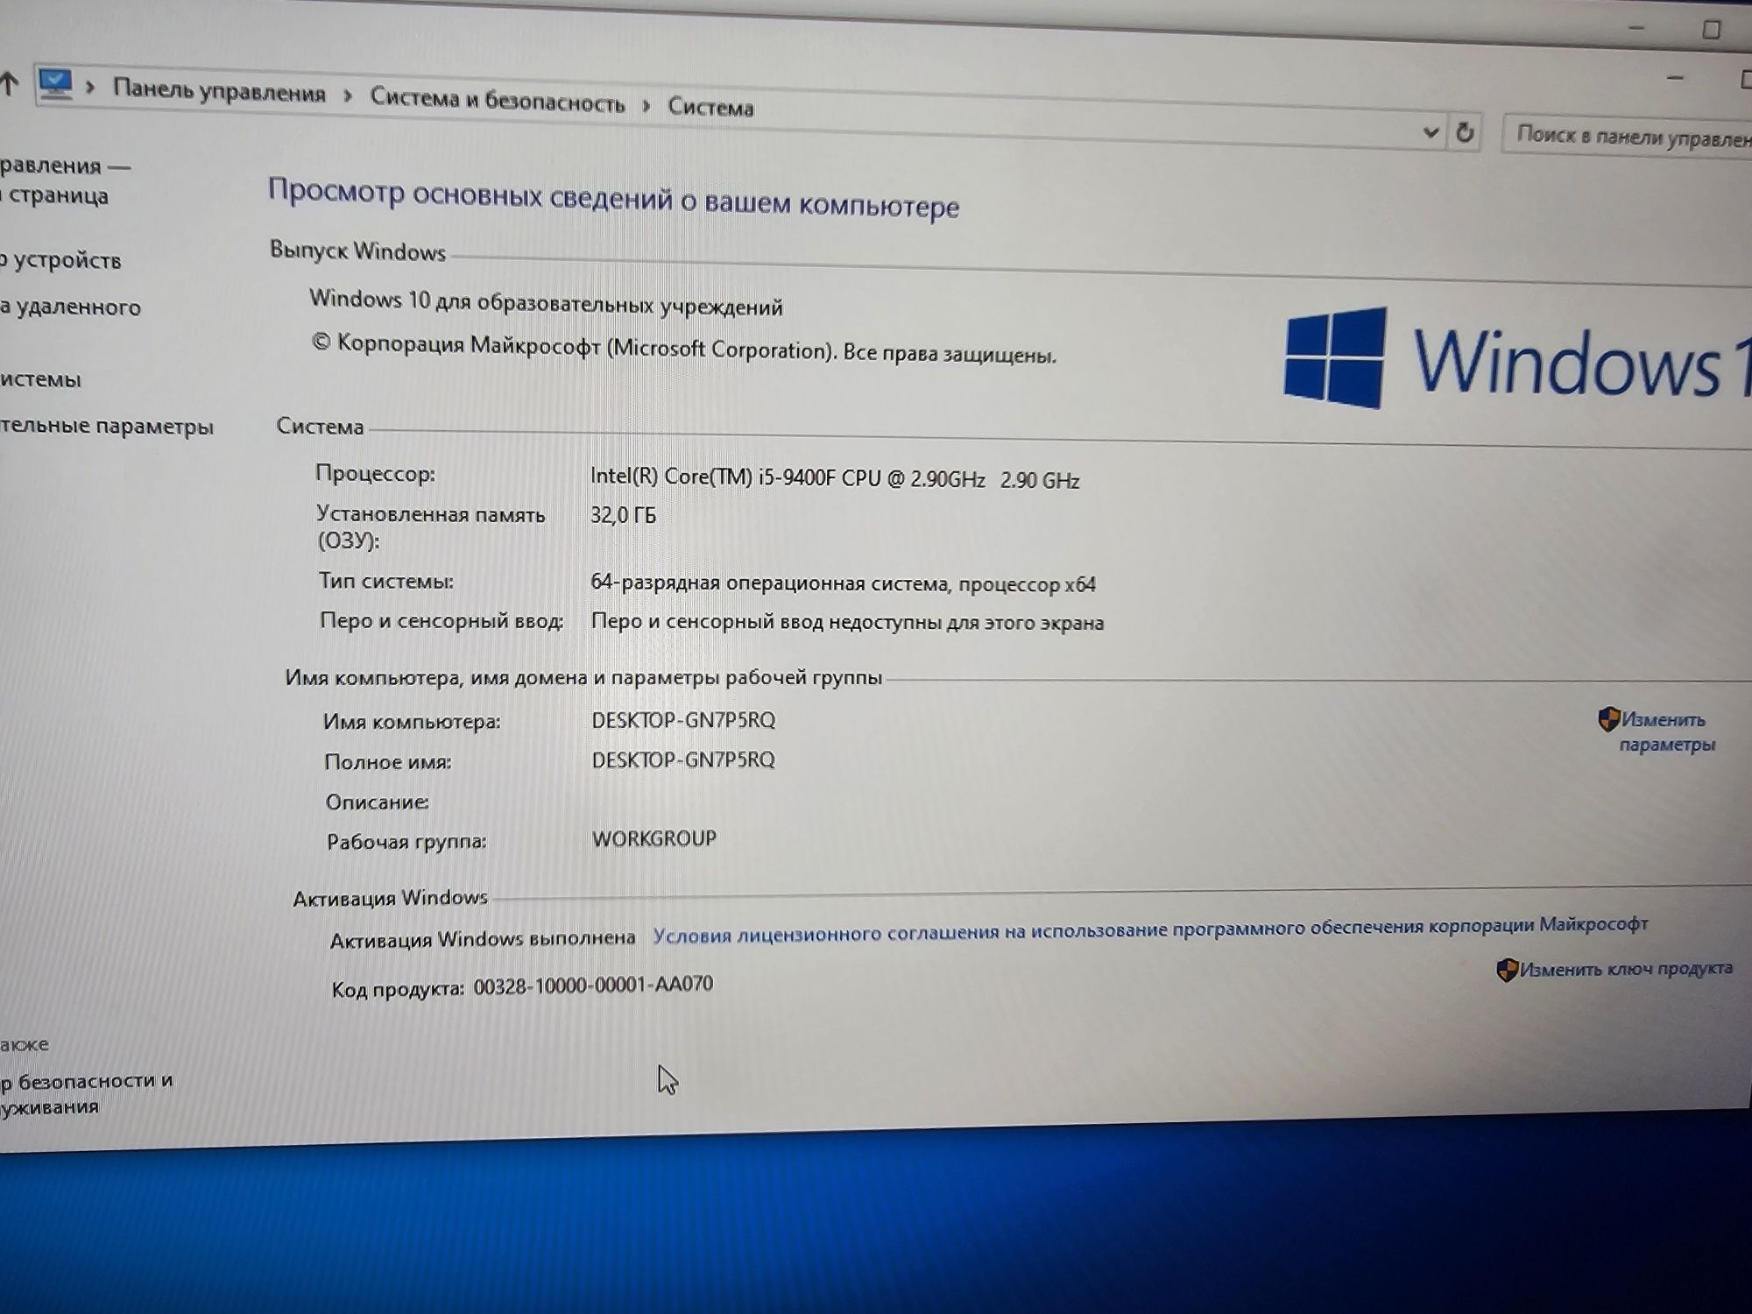Click 'Изменить параметры' button
The height and width of the screenshot is (1314, 1752).
tap(1663, 731)
